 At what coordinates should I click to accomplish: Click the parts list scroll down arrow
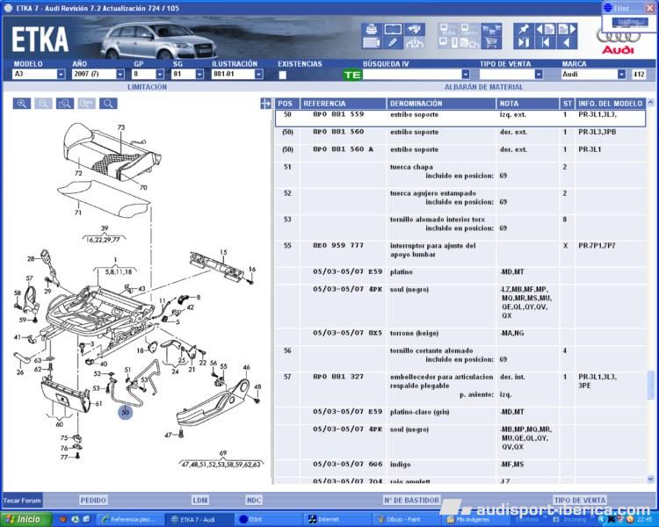point(650,479)
